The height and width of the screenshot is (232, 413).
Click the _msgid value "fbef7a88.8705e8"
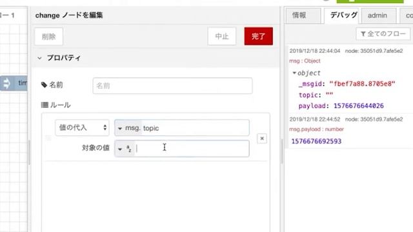[362, 84]
